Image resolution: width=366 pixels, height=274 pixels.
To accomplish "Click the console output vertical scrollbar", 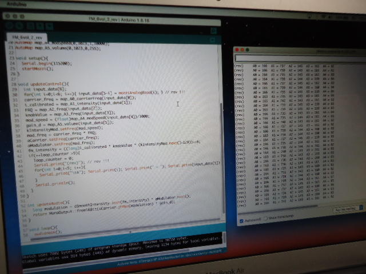I will coord(224,238).
